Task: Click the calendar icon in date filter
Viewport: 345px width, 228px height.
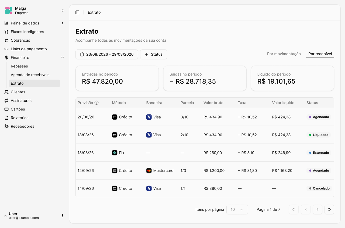Action: point(82,54)
